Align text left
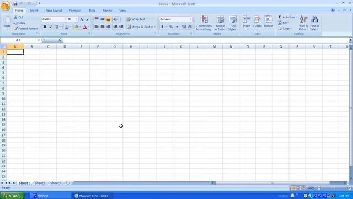353x199 pixels. point(97,27)
